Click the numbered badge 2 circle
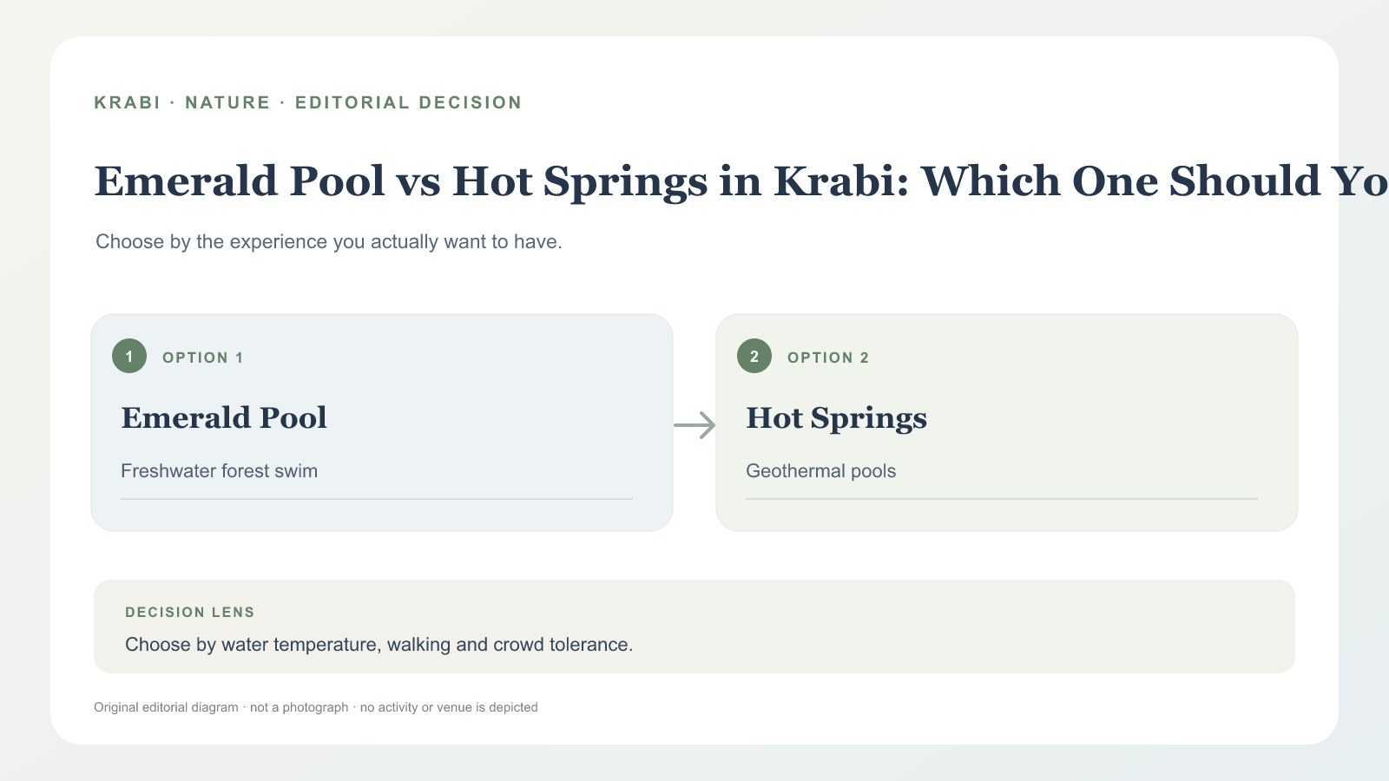 [x=754, y=356]
